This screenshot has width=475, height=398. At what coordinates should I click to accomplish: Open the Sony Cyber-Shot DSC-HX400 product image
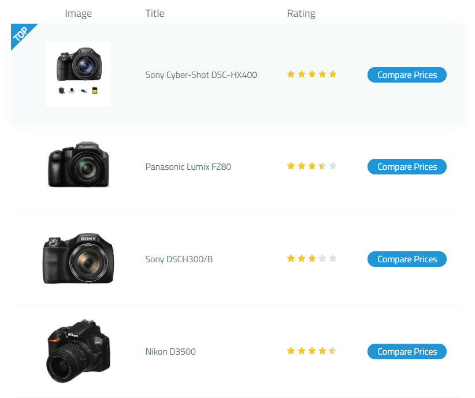pyautogui.click(x=79, y=74)
